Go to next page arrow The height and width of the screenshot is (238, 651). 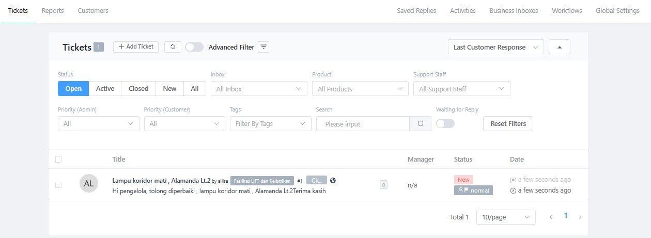pos(580,217)
